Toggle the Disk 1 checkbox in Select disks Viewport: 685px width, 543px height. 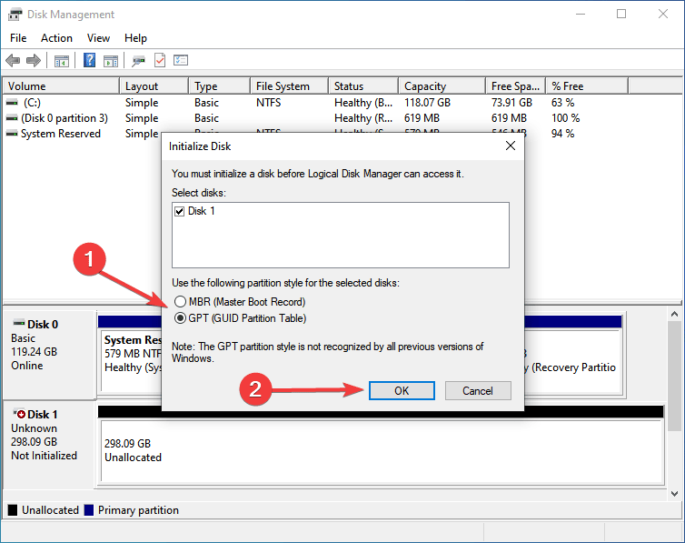[180, 212]
